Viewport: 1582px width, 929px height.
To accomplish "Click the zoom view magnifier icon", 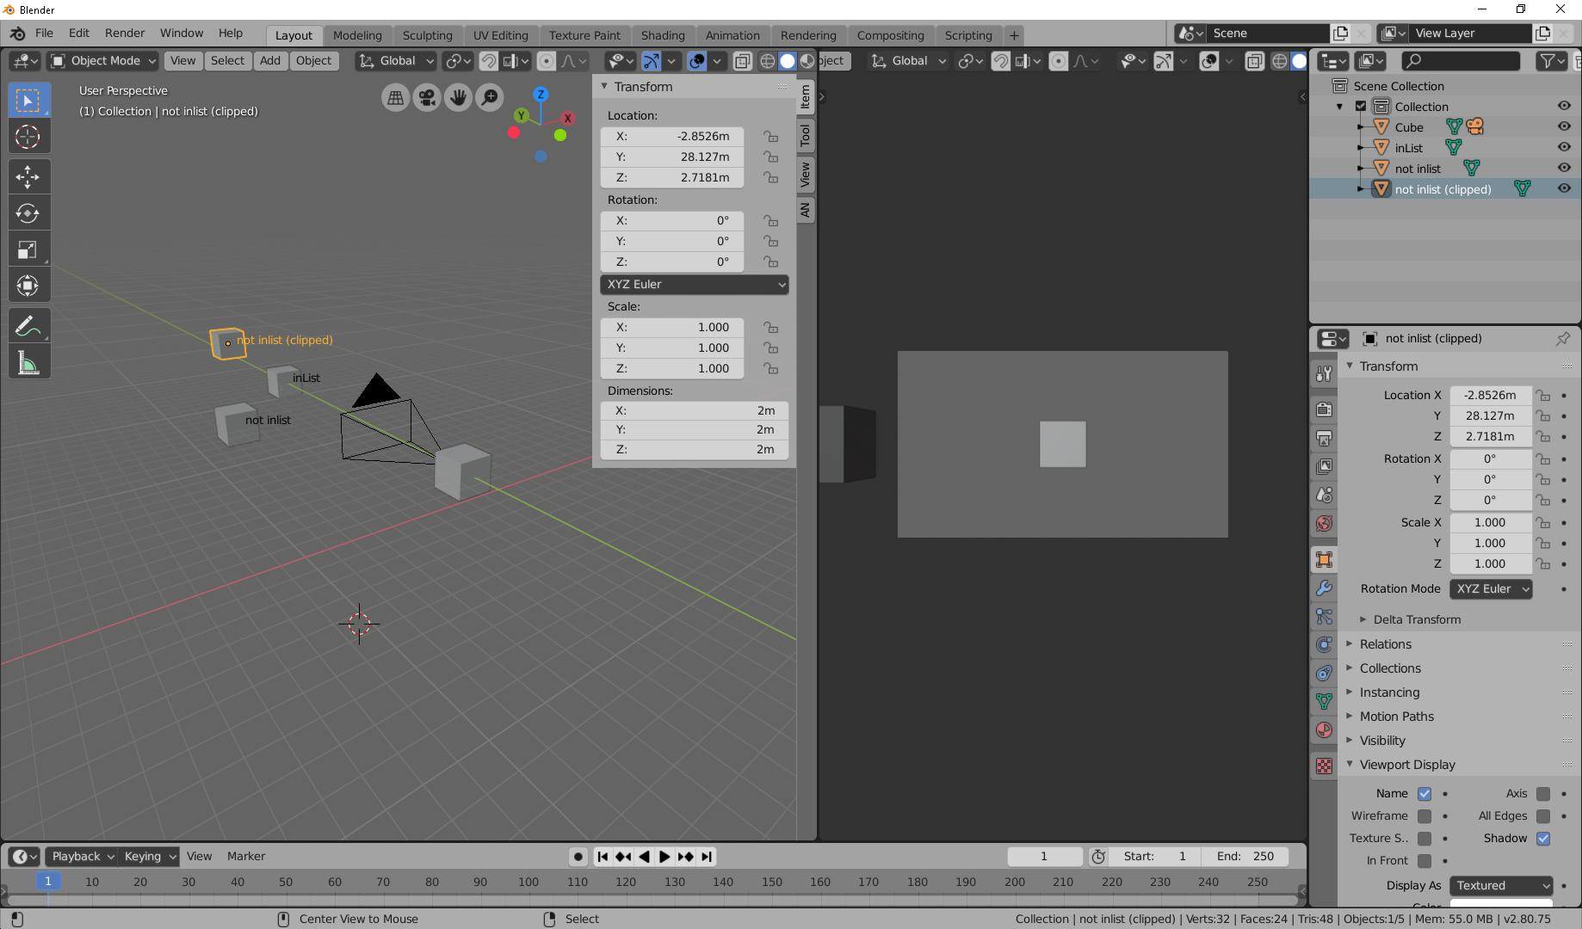I will 490,97.
